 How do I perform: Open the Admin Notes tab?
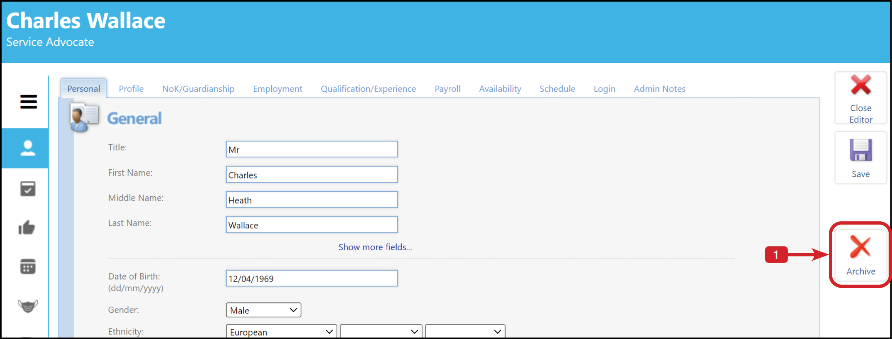(x=660, y=89)
